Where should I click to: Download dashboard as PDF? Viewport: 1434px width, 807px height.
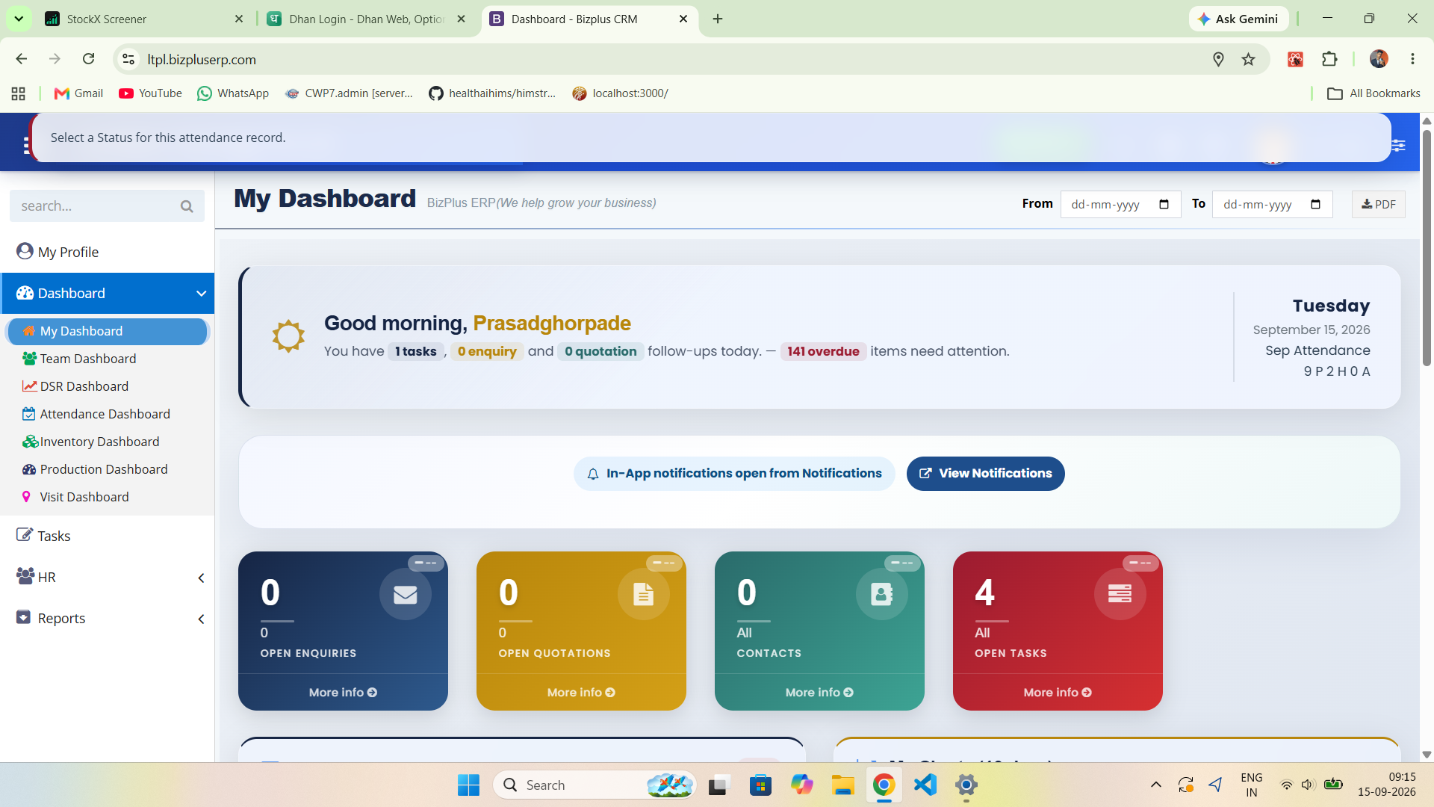1378,204
